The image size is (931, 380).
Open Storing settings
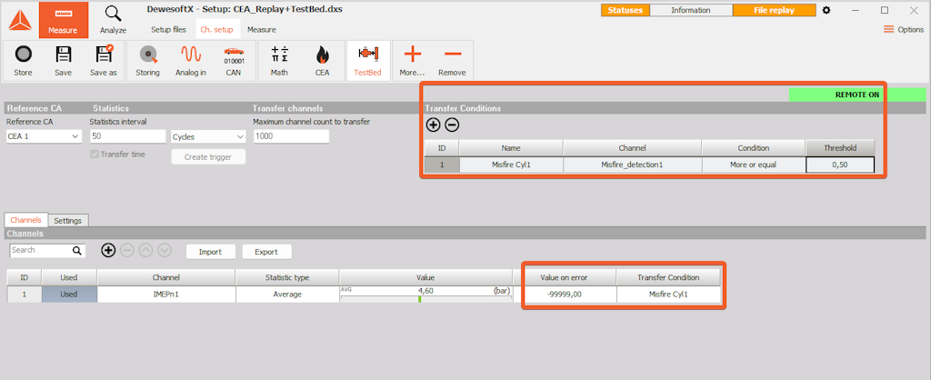(147, 61)
